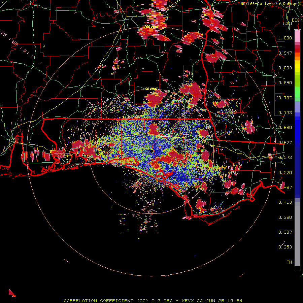
Task: Pick the lavender swatch near 0.733 on the color bar
Action: click(x=297, y=107)
